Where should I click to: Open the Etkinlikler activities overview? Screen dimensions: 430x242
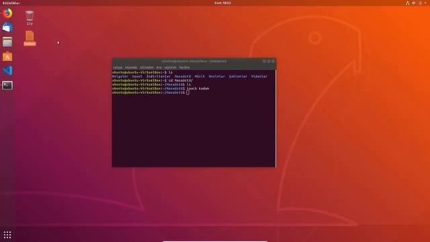11,3
